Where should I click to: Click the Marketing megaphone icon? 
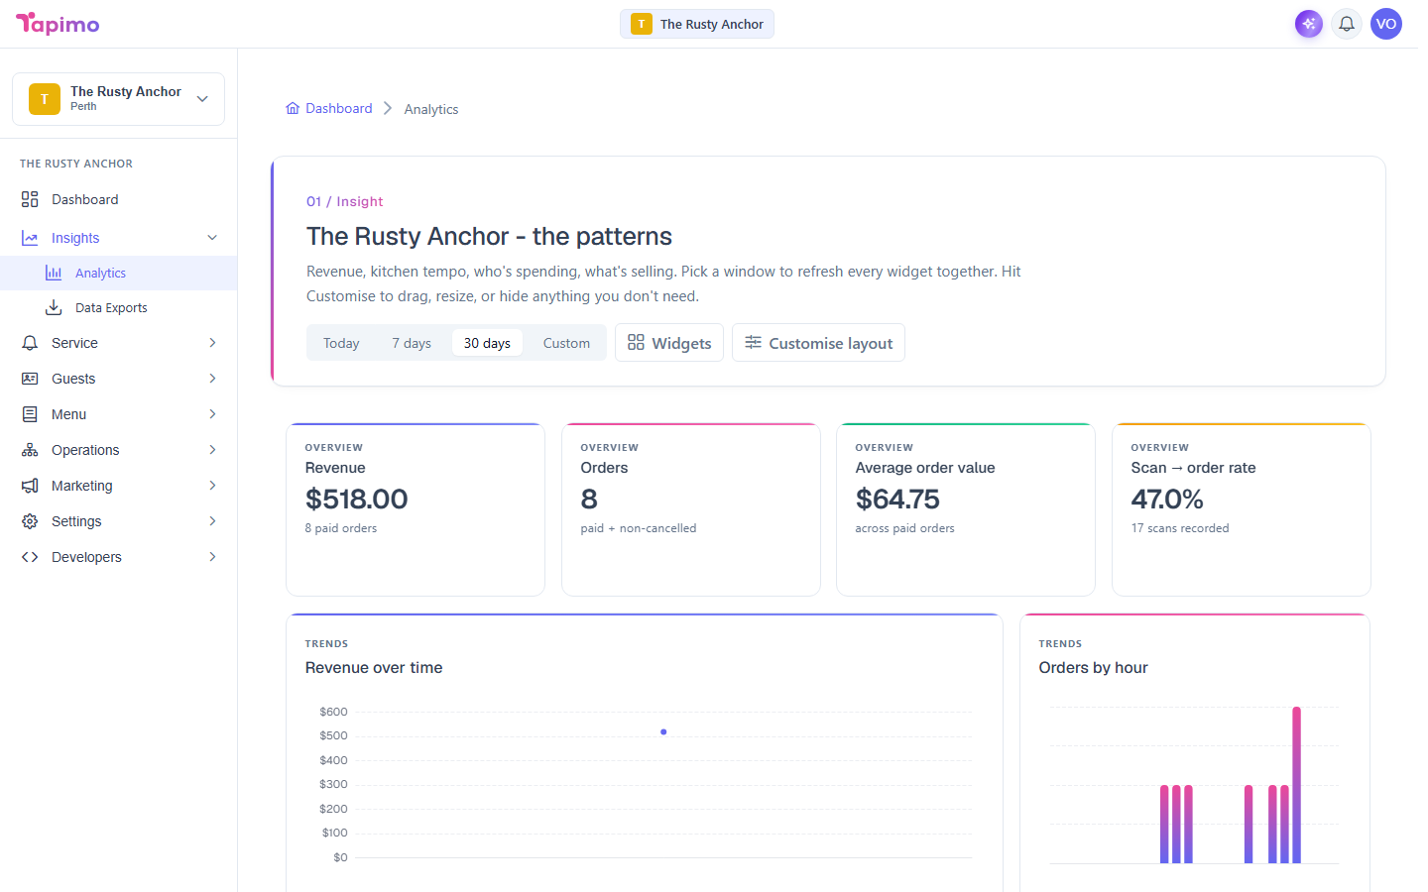[x=30, y=486]
